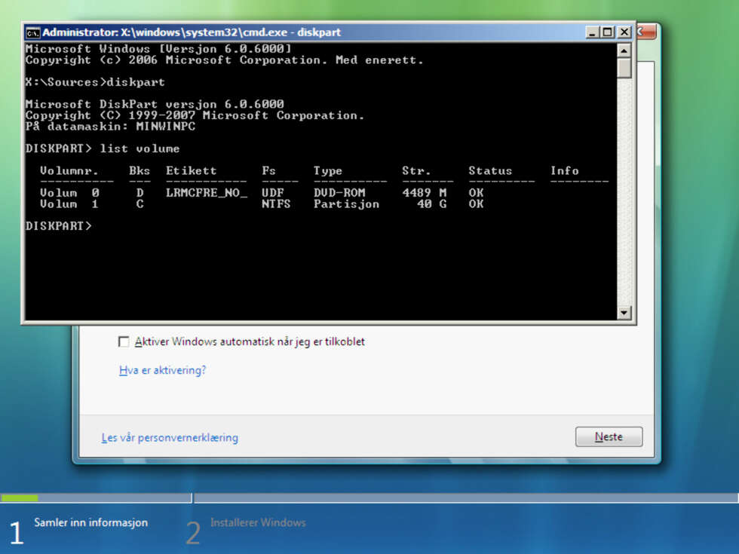Click the 'UDF' file system value
Viewport: 739px width, 554px height.
coord(273,193)
